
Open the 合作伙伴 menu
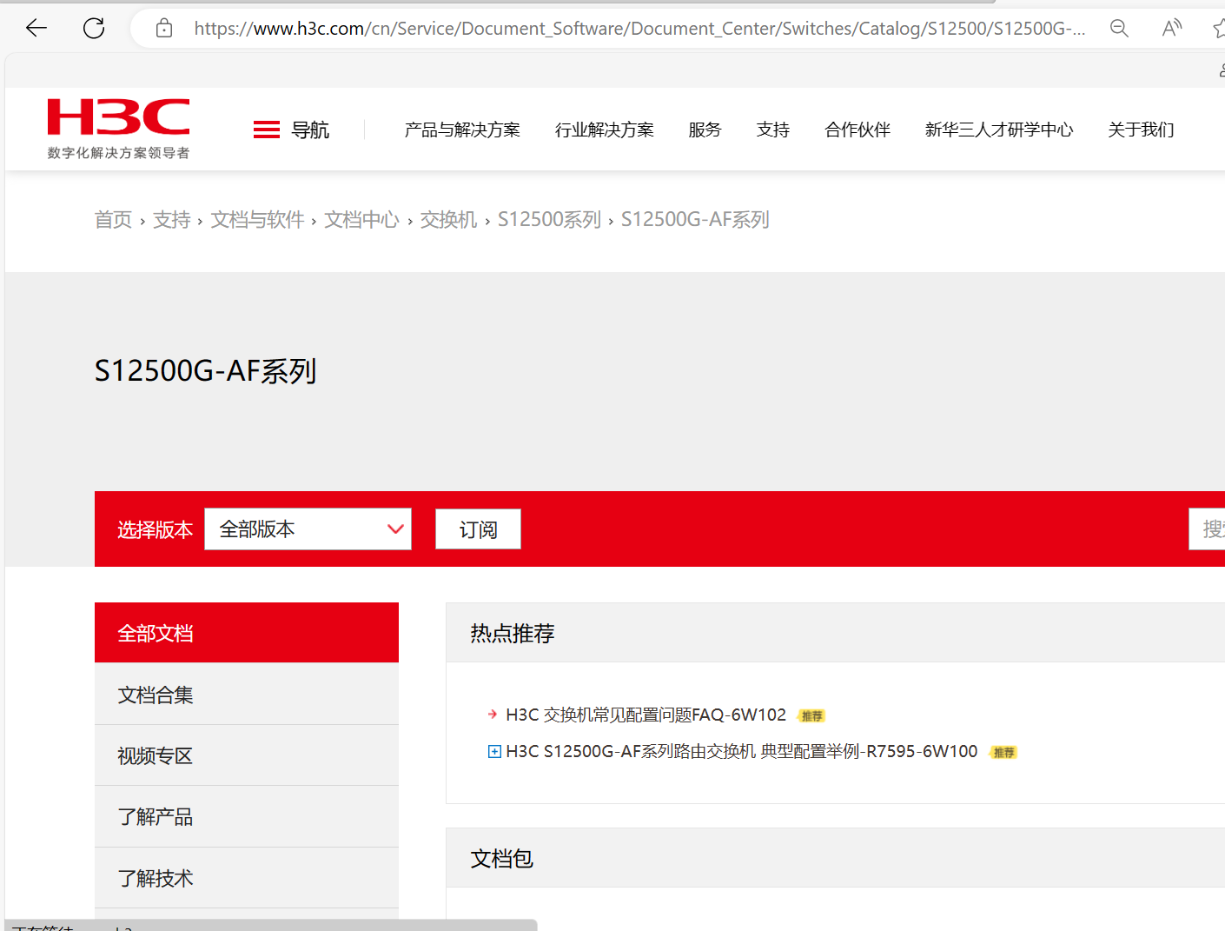(857, 130)
